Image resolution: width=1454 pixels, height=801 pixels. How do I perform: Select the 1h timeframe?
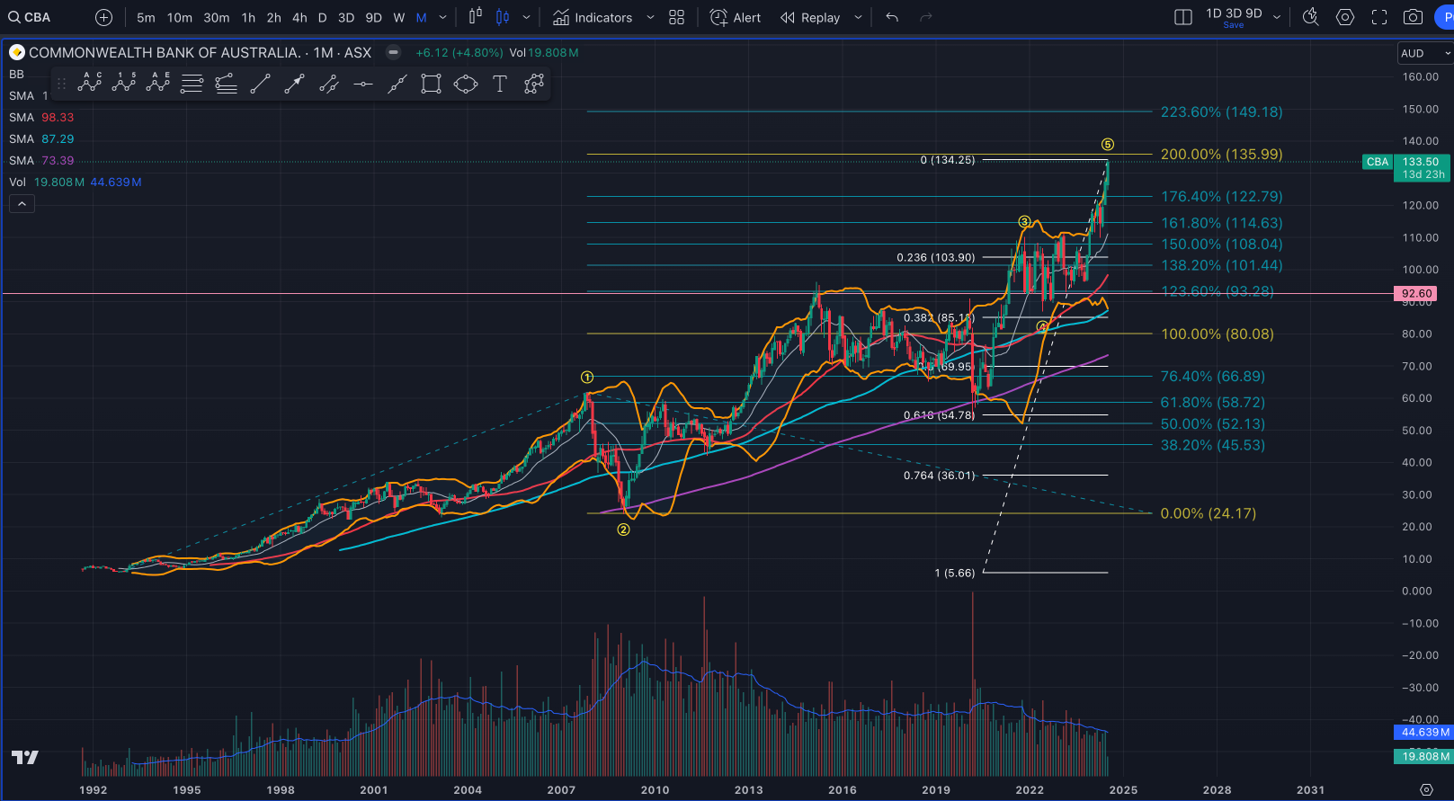pos(248,17)
